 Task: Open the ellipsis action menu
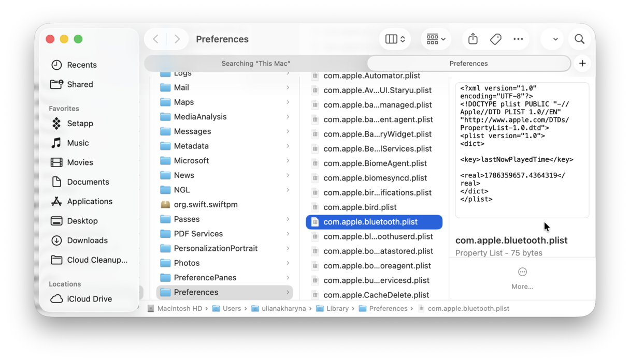[518, 39]
